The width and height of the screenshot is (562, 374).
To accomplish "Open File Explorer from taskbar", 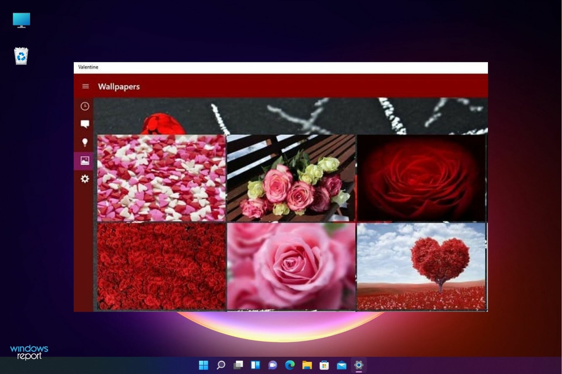I will [x=307, y=365].
